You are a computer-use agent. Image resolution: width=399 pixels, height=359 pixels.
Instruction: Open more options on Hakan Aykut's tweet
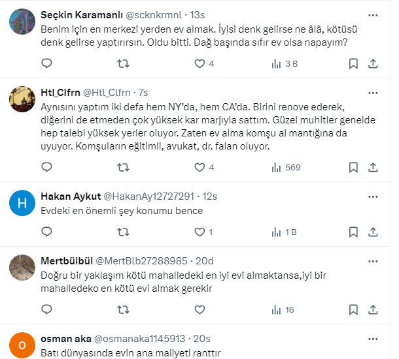click(372, 196)
